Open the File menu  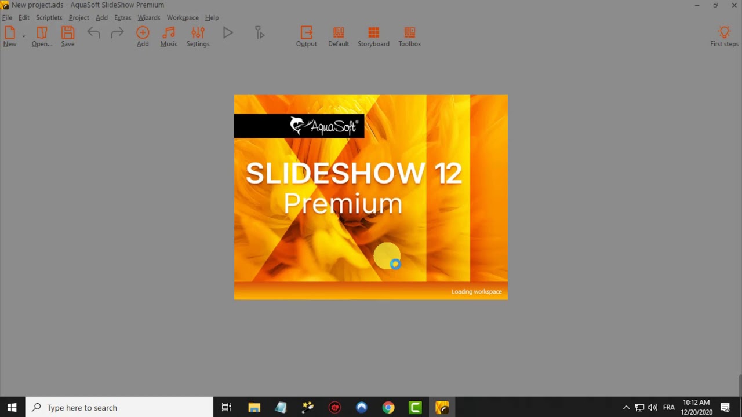pos(7,17)
